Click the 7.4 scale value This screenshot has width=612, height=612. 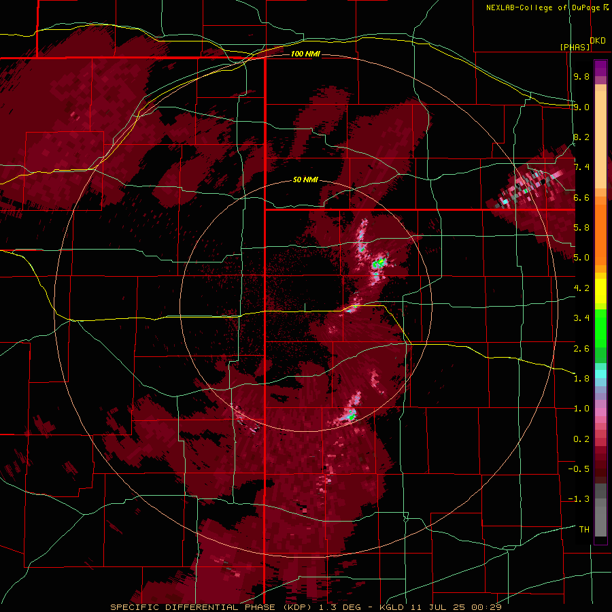click(581, 167)
